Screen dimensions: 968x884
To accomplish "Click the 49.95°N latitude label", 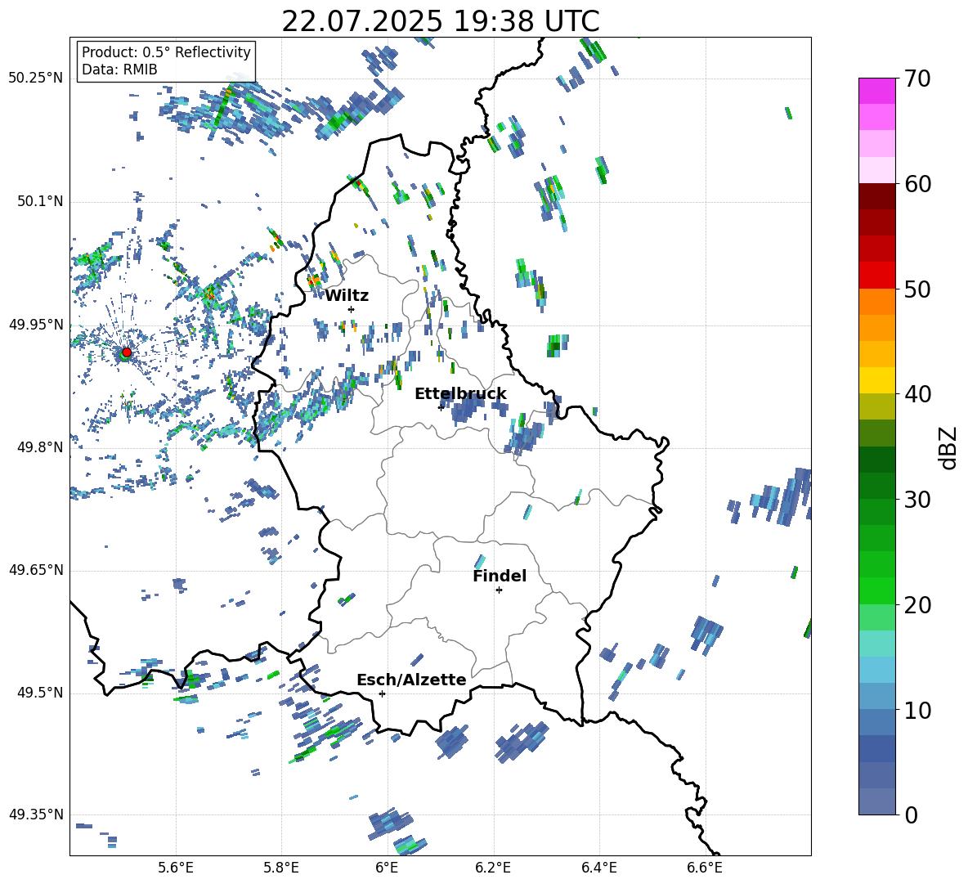I will pyautogui.click(x=36, y=325).
